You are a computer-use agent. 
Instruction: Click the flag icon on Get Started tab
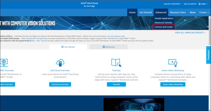point(62,47)
